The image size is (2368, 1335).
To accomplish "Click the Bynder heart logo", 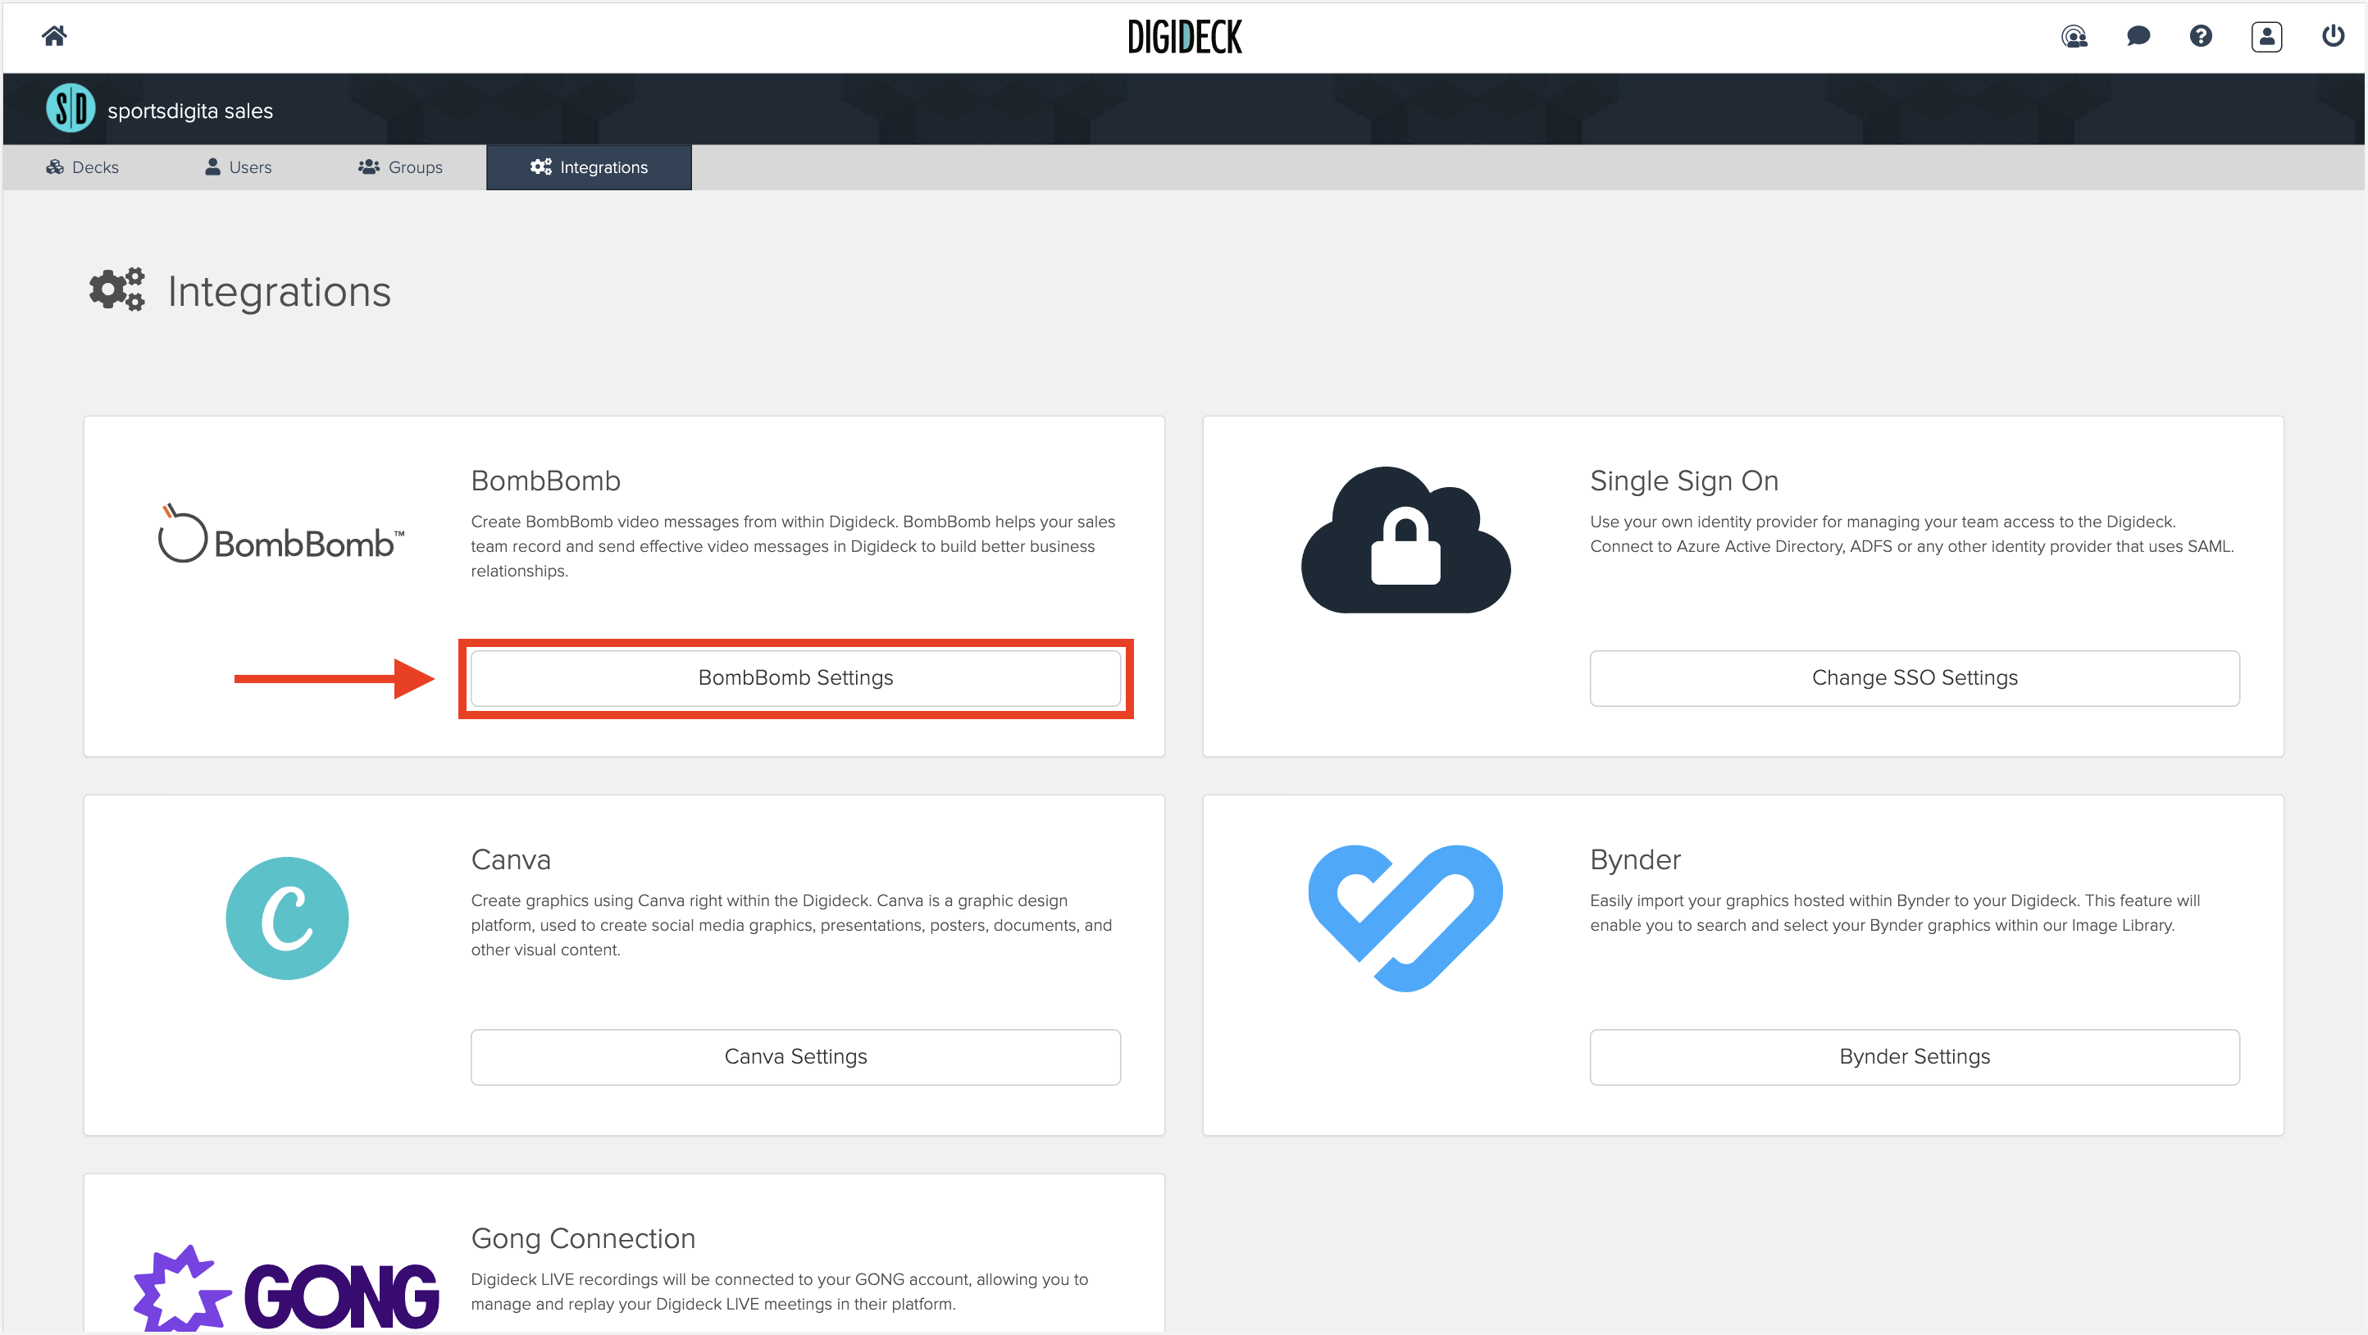I will point(1405,918).
